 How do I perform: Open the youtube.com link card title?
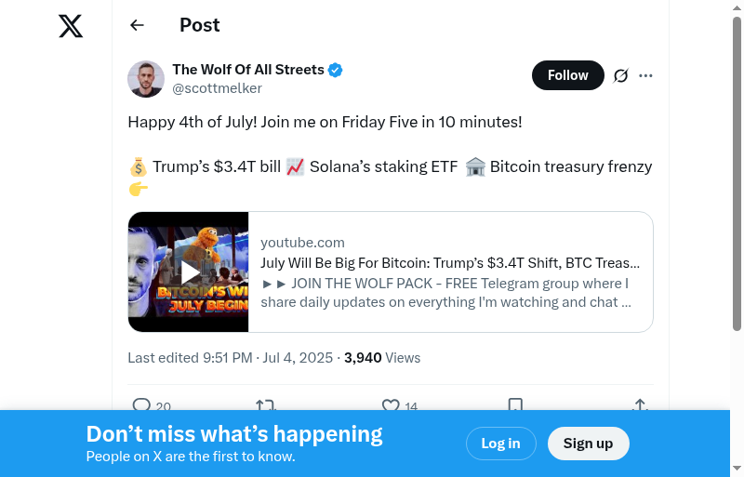450,263
